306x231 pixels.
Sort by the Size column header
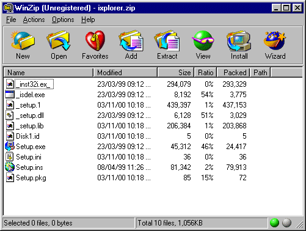point(176,73)
